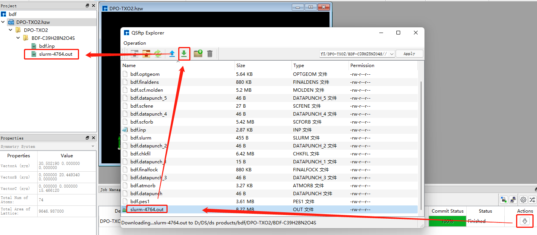Sort files by Size column

tap(263, 66)
